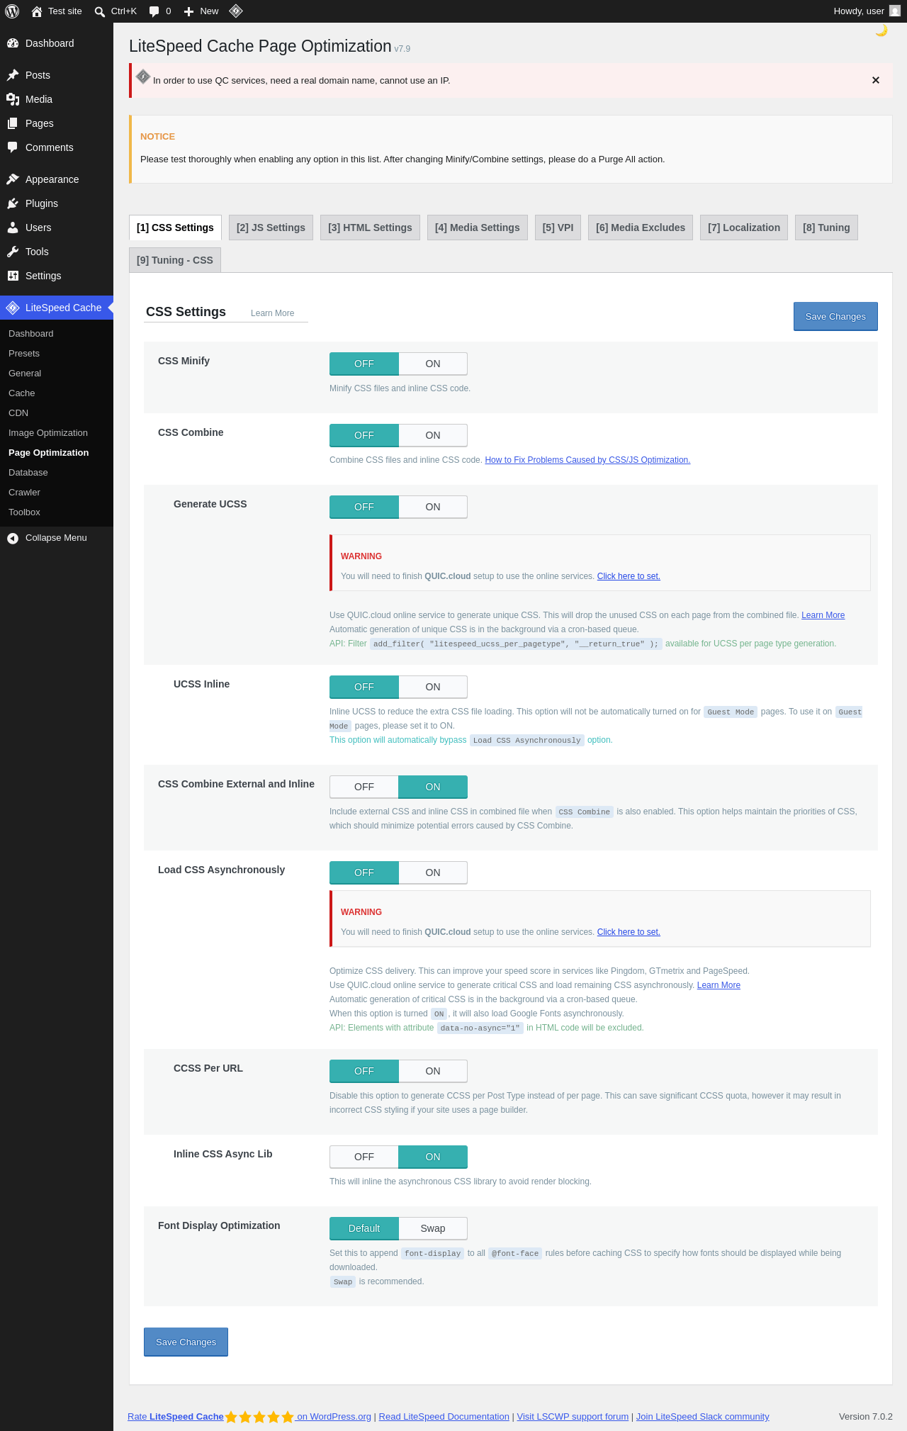Open Cache submenu item

coord(57,393)
